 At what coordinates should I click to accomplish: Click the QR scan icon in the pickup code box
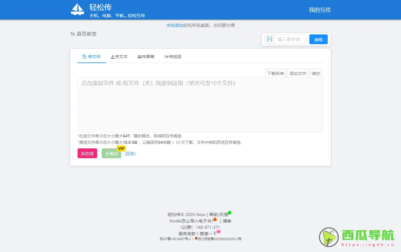269,39
